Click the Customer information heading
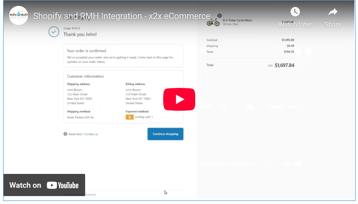Screen dimensions: 358x204 click(x=85, y=76)
